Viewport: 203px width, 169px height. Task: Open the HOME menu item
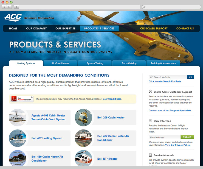(x=13, y=29)
